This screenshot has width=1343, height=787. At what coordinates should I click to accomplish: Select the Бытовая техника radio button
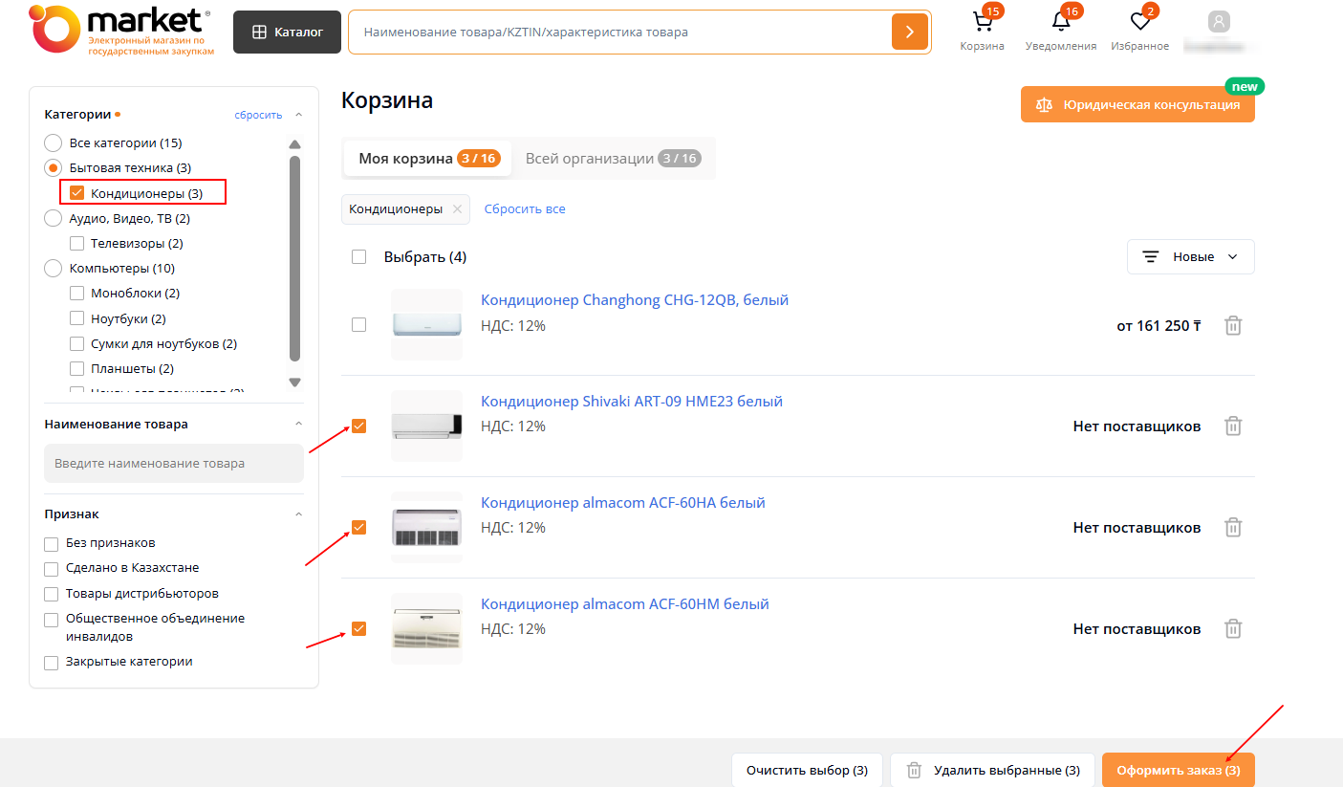pyautogui.click(x=53, y=167)
